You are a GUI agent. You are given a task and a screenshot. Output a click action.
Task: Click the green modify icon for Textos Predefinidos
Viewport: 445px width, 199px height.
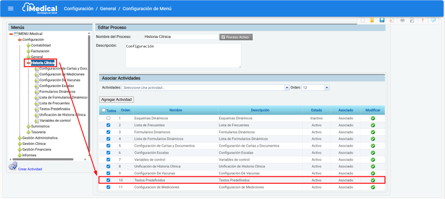[373, 180]
